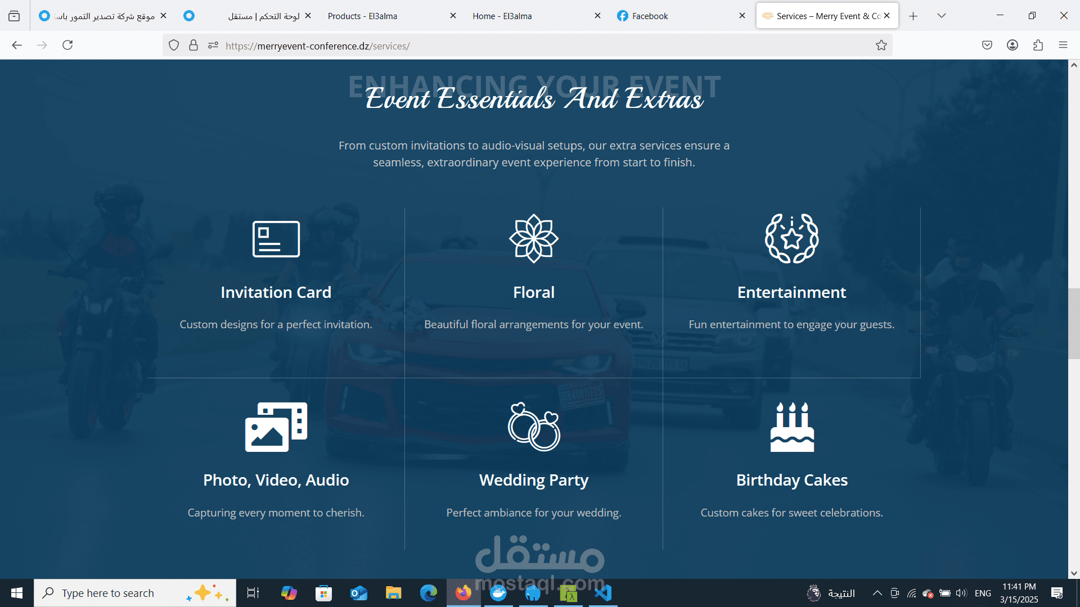The width and height of the screenshot is (1080, 607).
Task: Click the page vertical scrollbar thumb
Action: click(1073, 323)
